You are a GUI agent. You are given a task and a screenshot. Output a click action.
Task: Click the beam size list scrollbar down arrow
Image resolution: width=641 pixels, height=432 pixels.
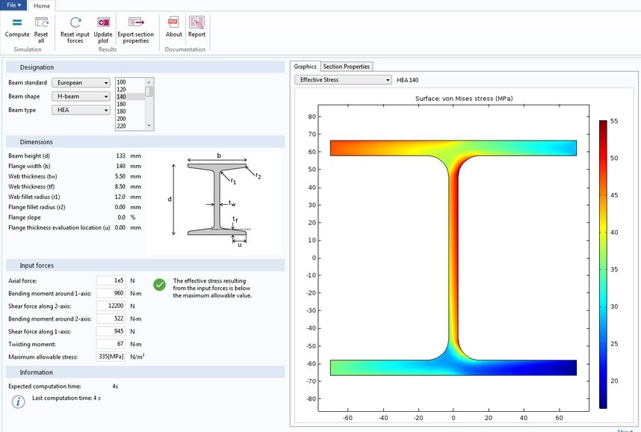pyautogui.click(x=149, y=126)
